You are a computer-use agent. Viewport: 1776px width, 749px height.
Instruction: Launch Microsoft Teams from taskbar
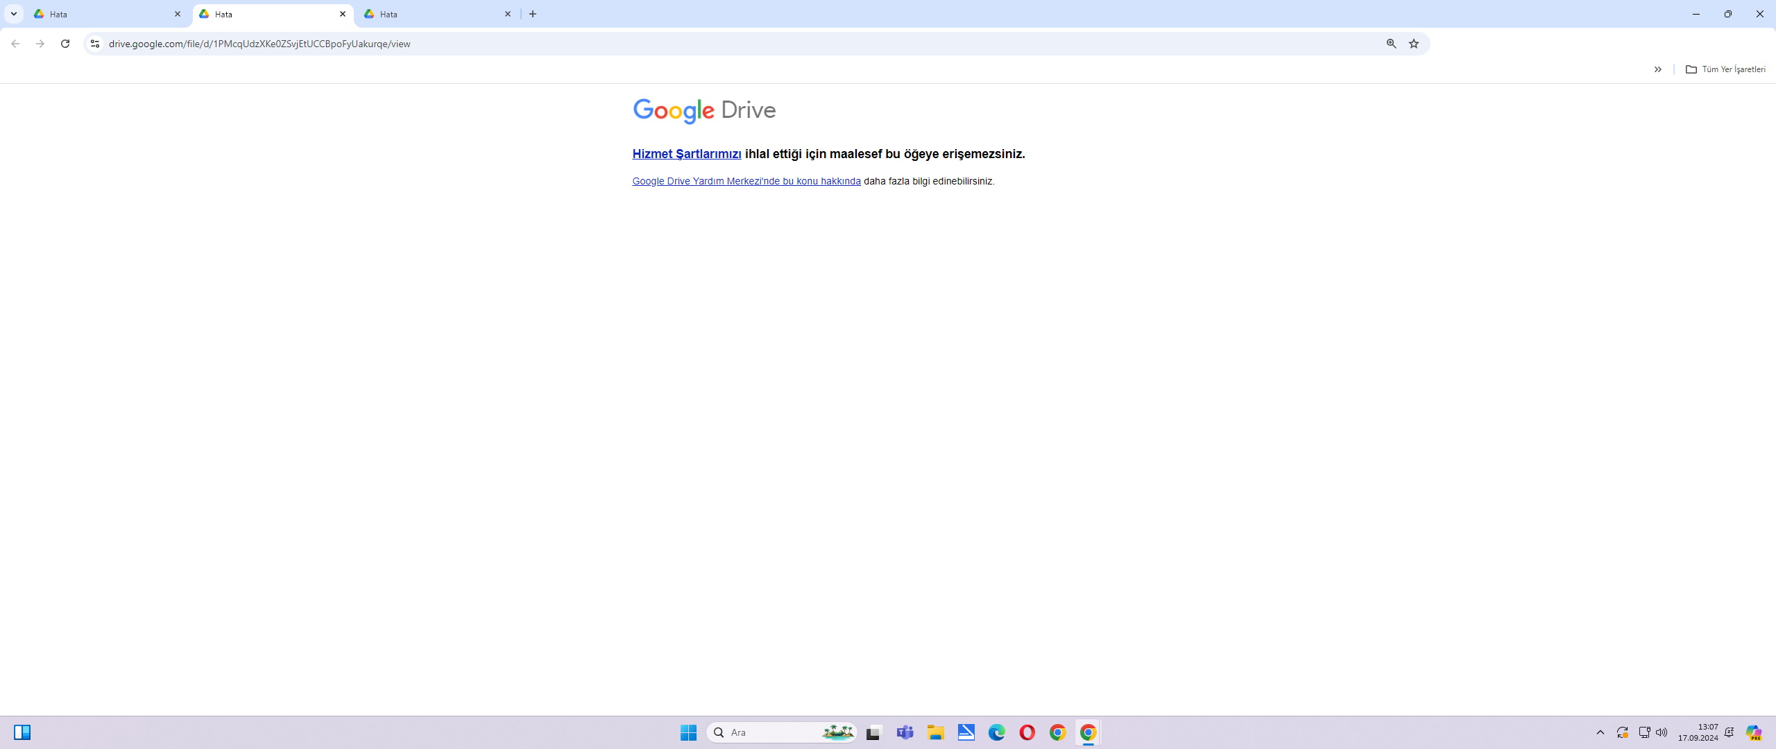point(905,732)
